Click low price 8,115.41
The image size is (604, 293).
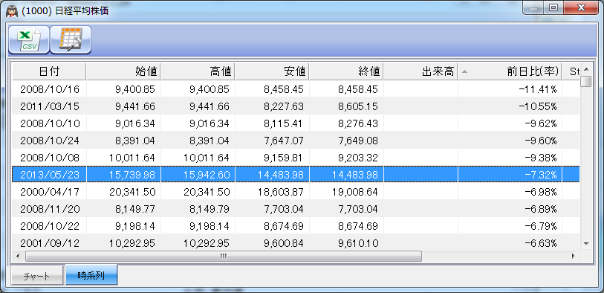click(284, 123)
